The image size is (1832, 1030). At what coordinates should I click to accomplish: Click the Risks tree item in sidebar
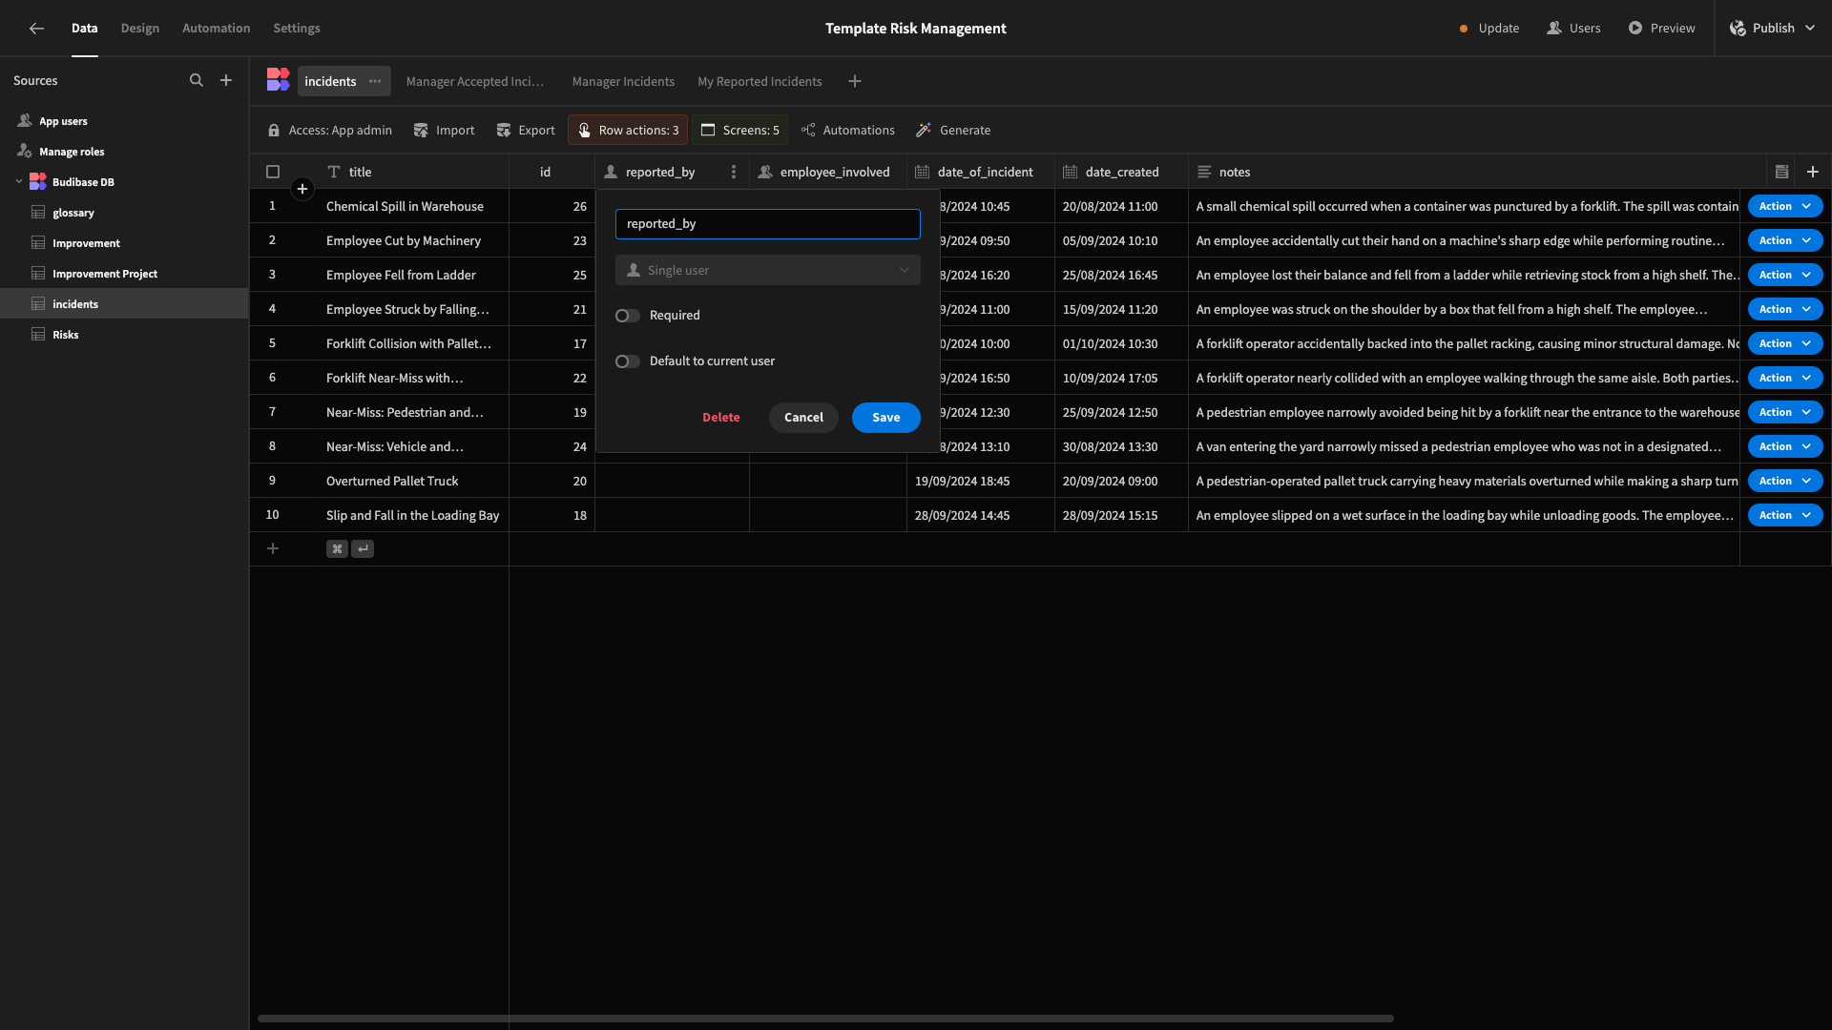click(66, 333)
